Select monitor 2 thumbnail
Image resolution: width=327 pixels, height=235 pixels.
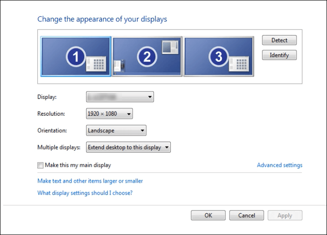coord(147,56)
